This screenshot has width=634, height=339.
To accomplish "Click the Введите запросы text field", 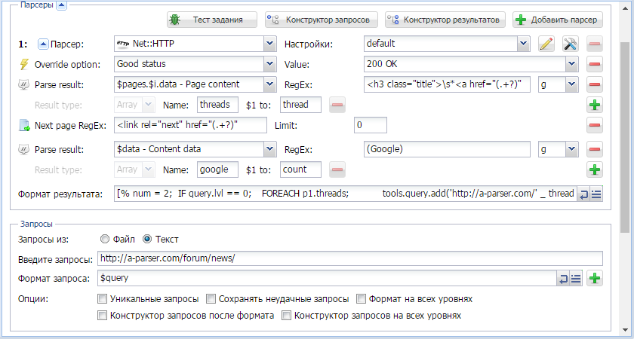I will coord(349,258).
